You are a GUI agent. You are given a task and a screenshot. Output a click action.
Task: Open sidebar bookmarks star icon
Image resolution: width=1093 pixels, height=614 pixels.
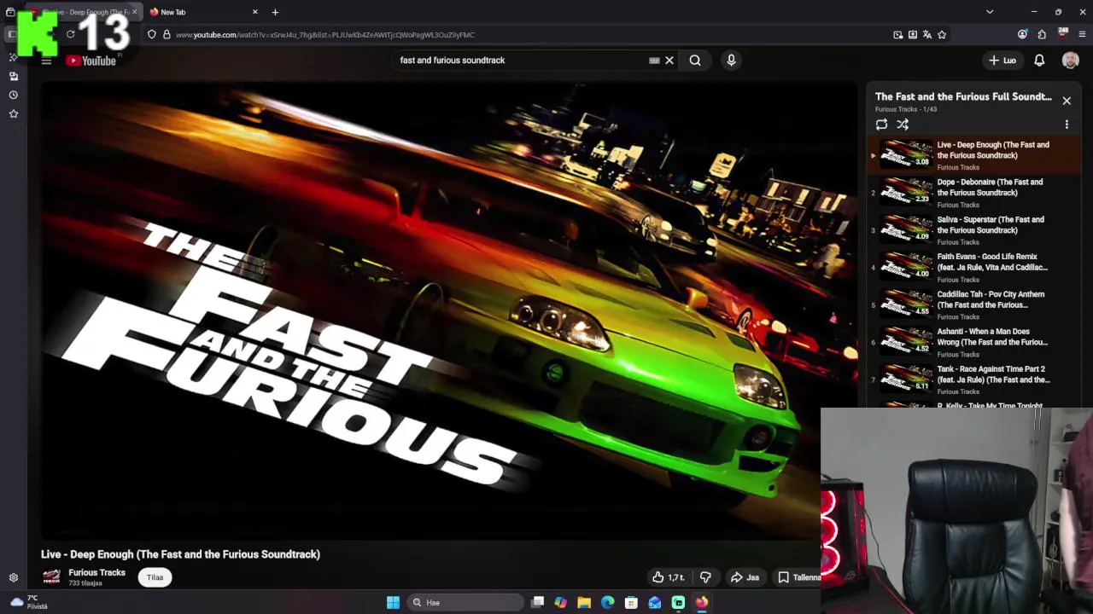coord(13,113)
